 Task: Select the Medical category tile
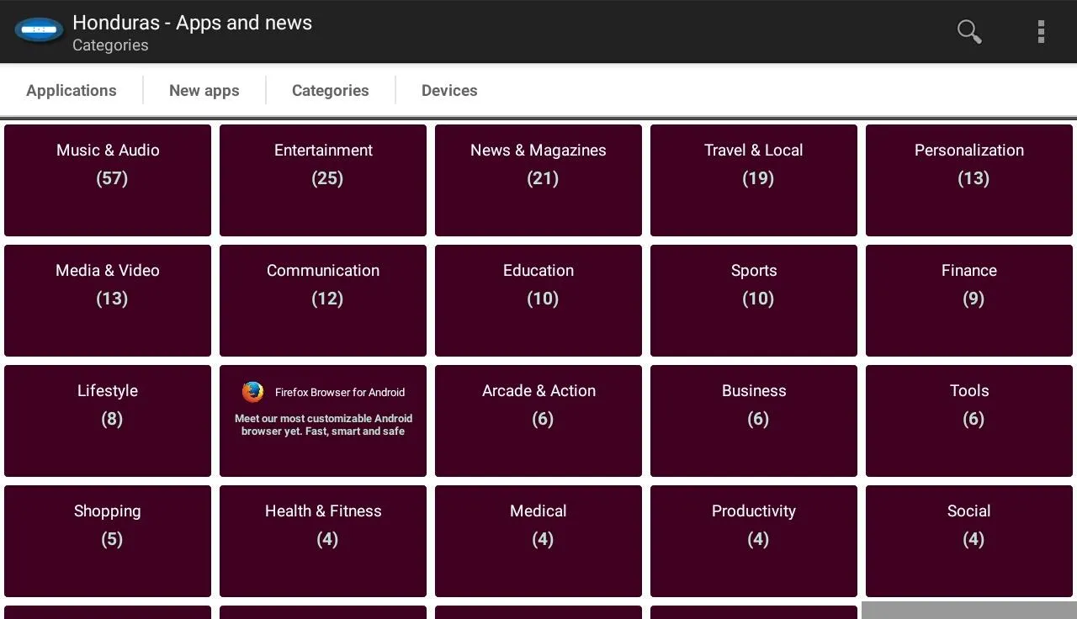(x=538, y=541)
